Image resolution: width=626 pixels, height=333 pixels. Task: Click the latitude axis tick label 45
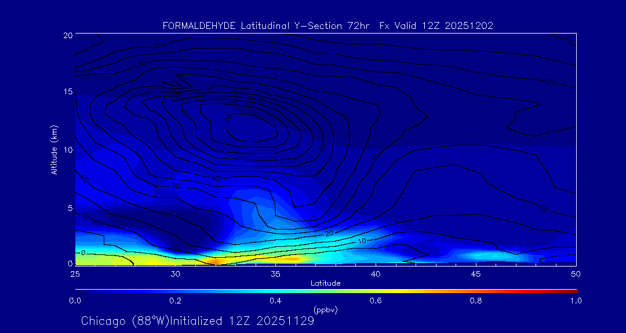coord(476,274)
